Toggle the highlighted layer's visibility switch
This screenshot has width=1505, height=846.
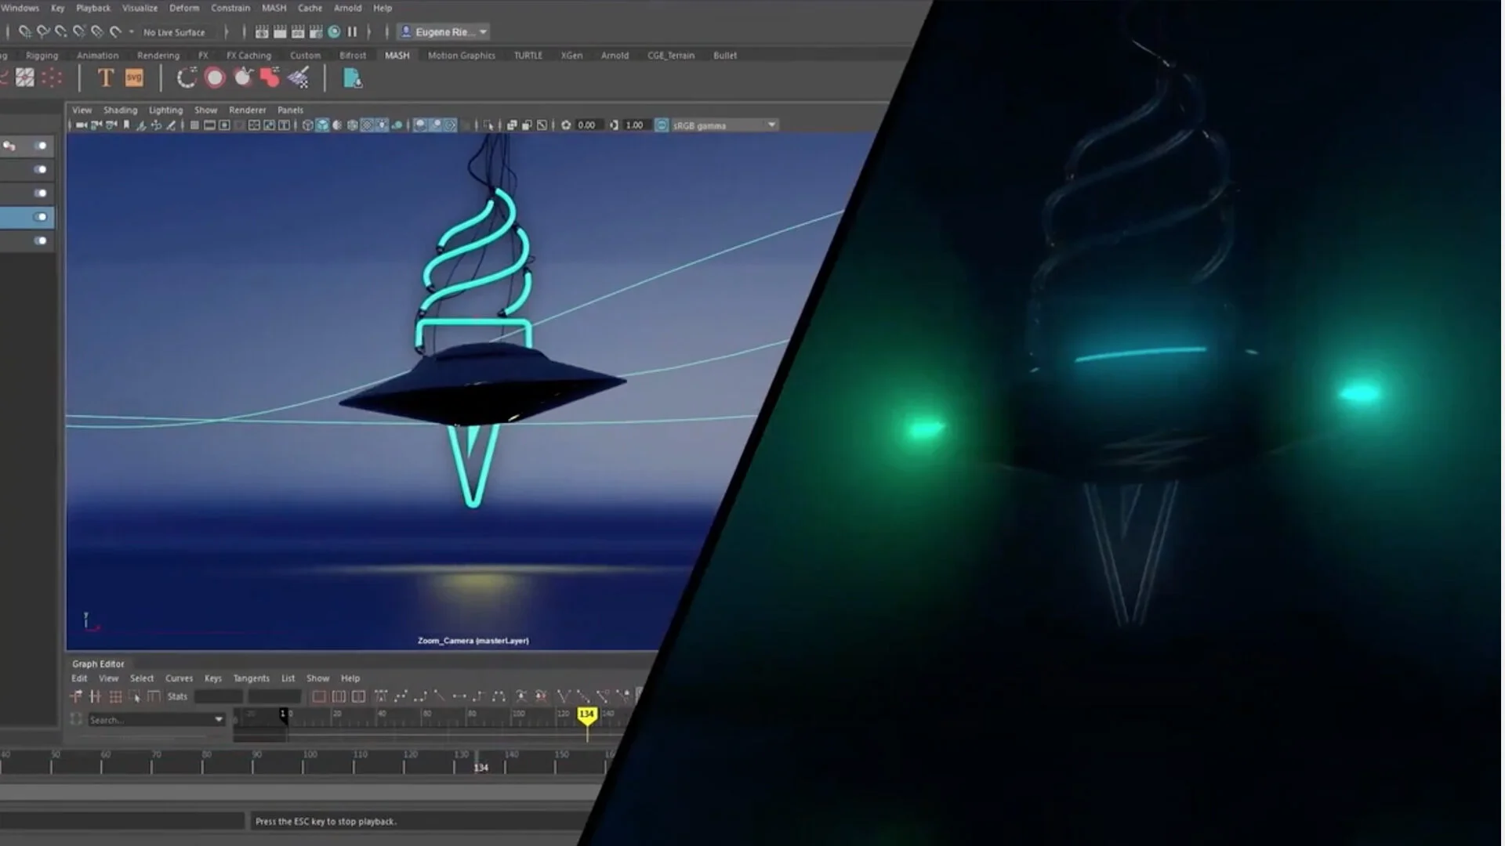[40, 217]
